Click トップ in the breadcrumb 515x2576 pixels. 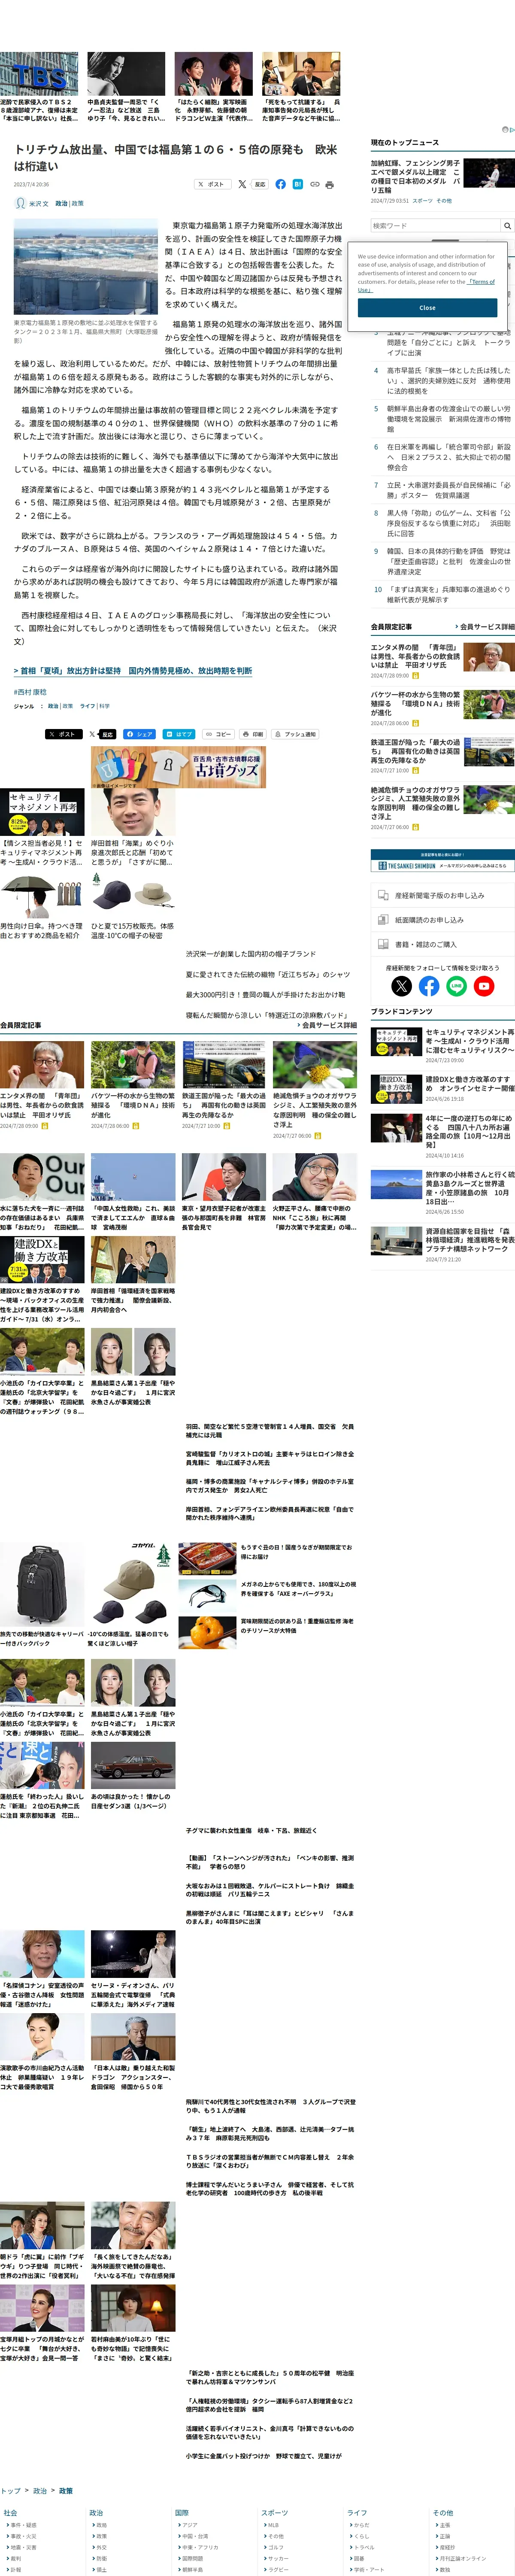pyautogui.click(x=10, y=2491)
